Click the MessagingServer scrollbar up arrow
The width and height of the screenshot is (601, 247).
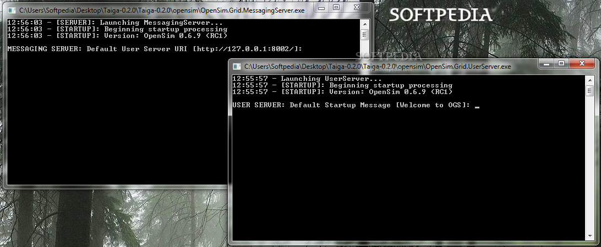coord(364,23)
